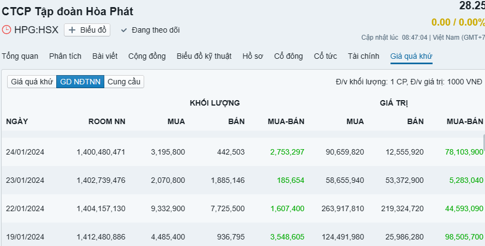The height and width of the screenshot is (246, 485).
Task: Click the checkmark icon next to Đang theo dõi
Action: click(x=124, y=30)
